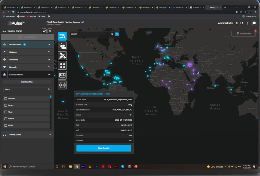Viewport: 260px width, 176px height.
Task: Check the Acadian ship checkbox
Action: (x=6, y=119)
